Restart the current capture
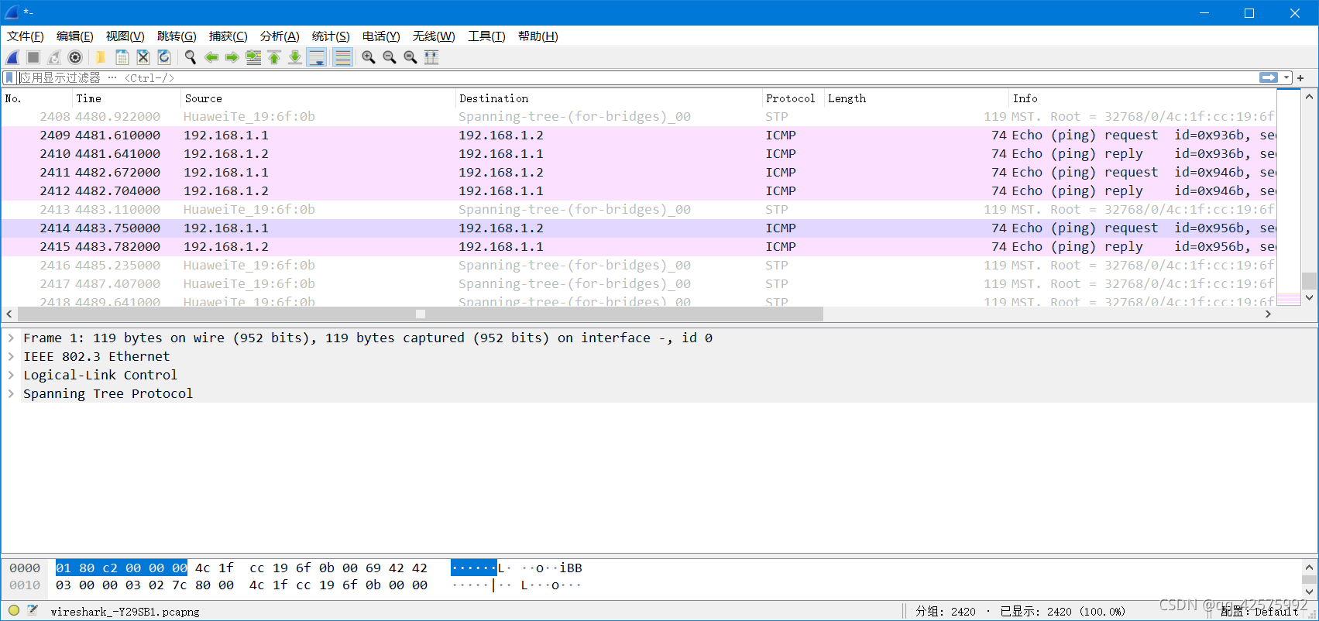Screen dimensions: 1319x621 [54, 57]
